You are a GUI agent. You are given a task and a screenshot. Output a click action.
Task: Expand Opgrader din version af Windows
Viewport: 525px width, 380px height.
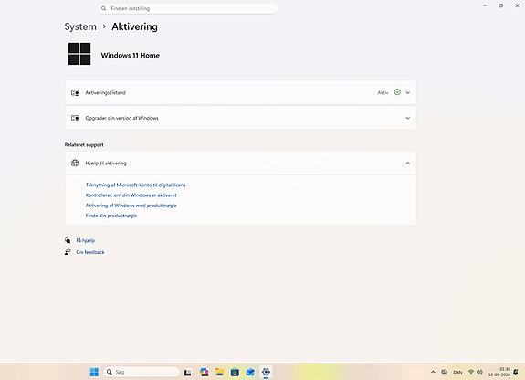241,118
